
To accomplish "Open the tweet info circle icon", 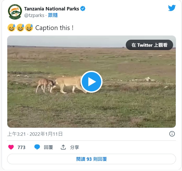I will click(x=172, y=134).
